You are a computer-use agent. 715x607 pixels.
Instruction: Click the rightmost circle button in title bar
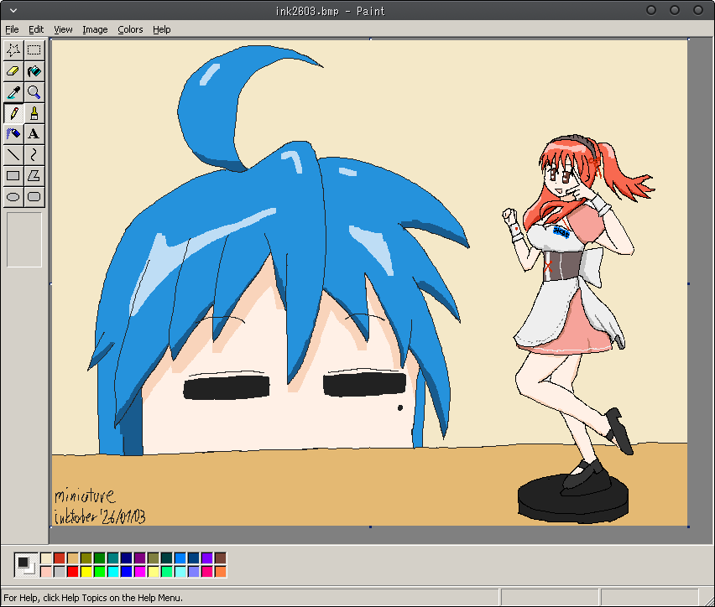[698, 10]
